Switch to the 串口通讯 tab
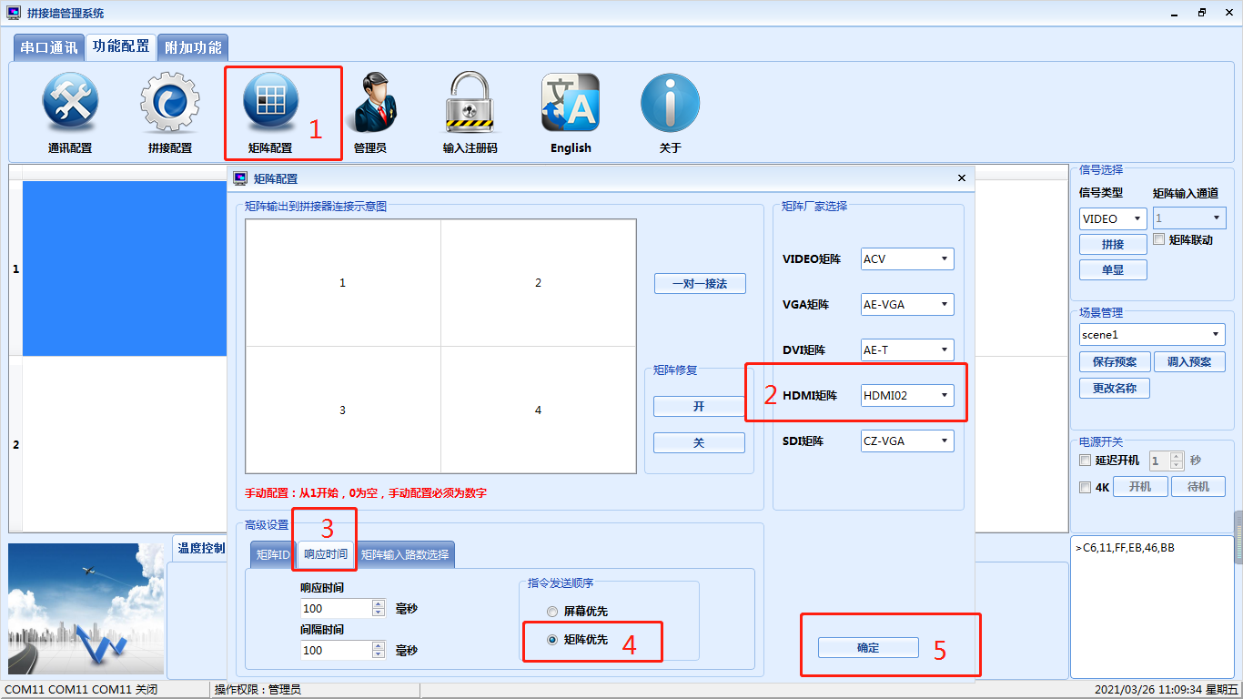 click(49, 47)
